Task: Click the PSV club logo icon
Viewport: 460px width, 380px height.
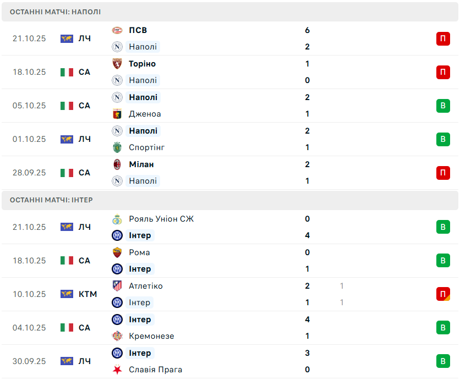Action: 117,30
